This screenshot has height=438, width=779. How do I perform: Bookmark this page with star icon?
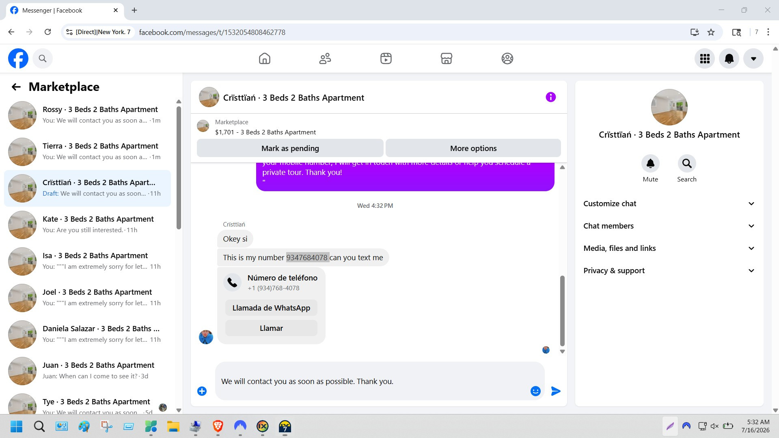tap(711, 32)
